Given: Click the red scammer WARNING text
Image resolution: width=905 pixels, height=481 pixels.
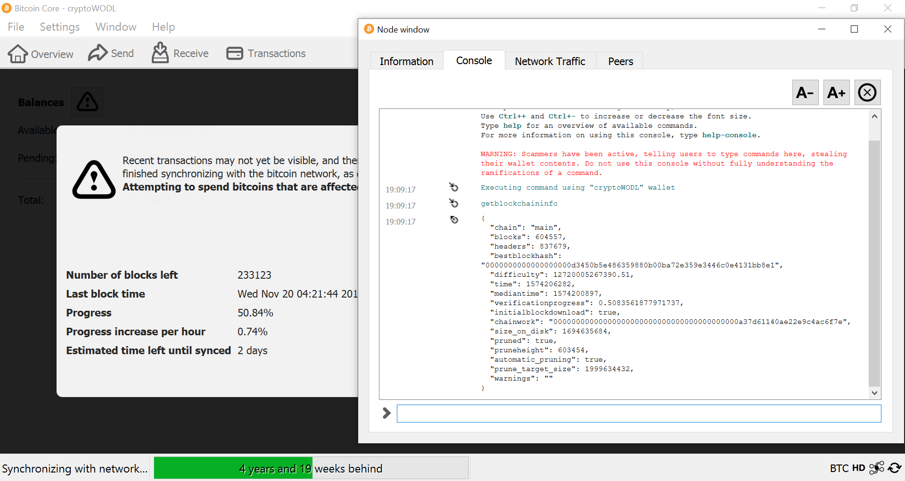Looking at the screenshot, I should pos(664,163).
